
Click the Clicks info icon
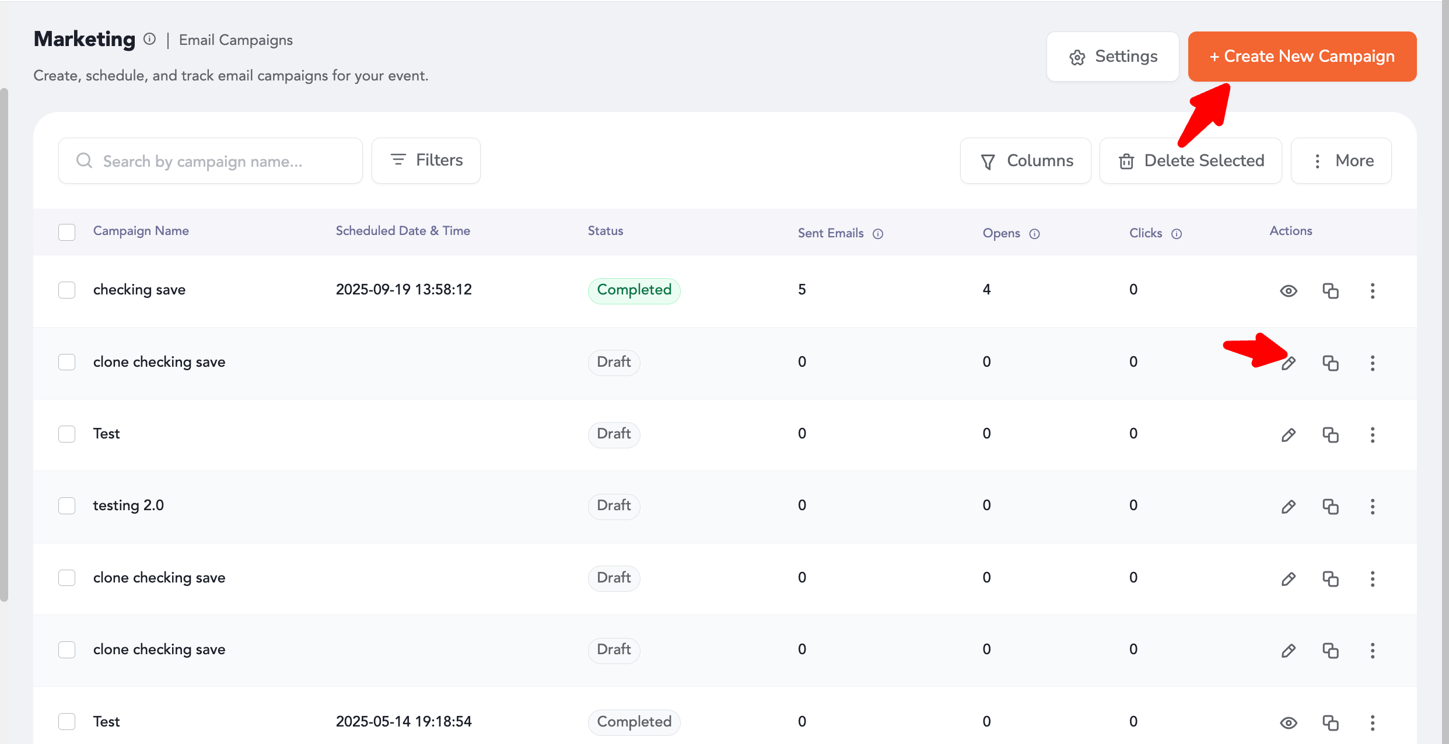[x=1177, y=234]
